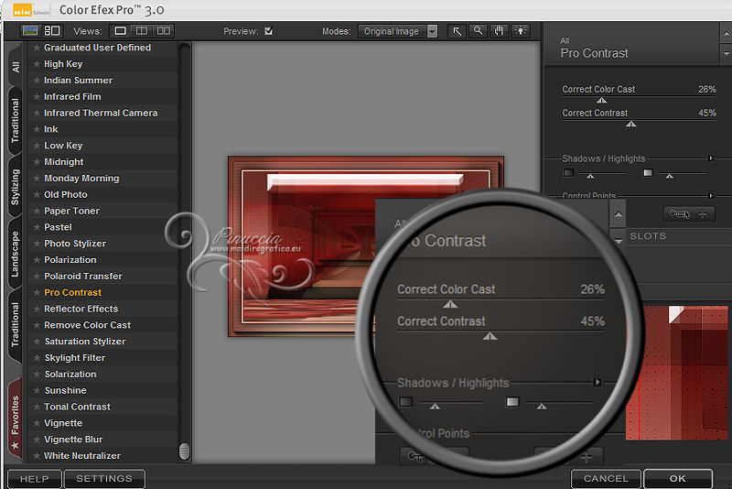
Task: Expand the Shadows / Highlights section
Action: 711,158
